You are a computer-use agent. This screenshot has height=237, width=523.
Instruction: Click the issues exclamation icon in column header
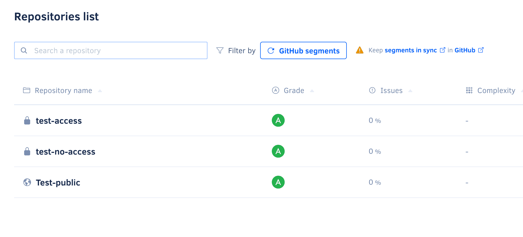click(372, 90)
